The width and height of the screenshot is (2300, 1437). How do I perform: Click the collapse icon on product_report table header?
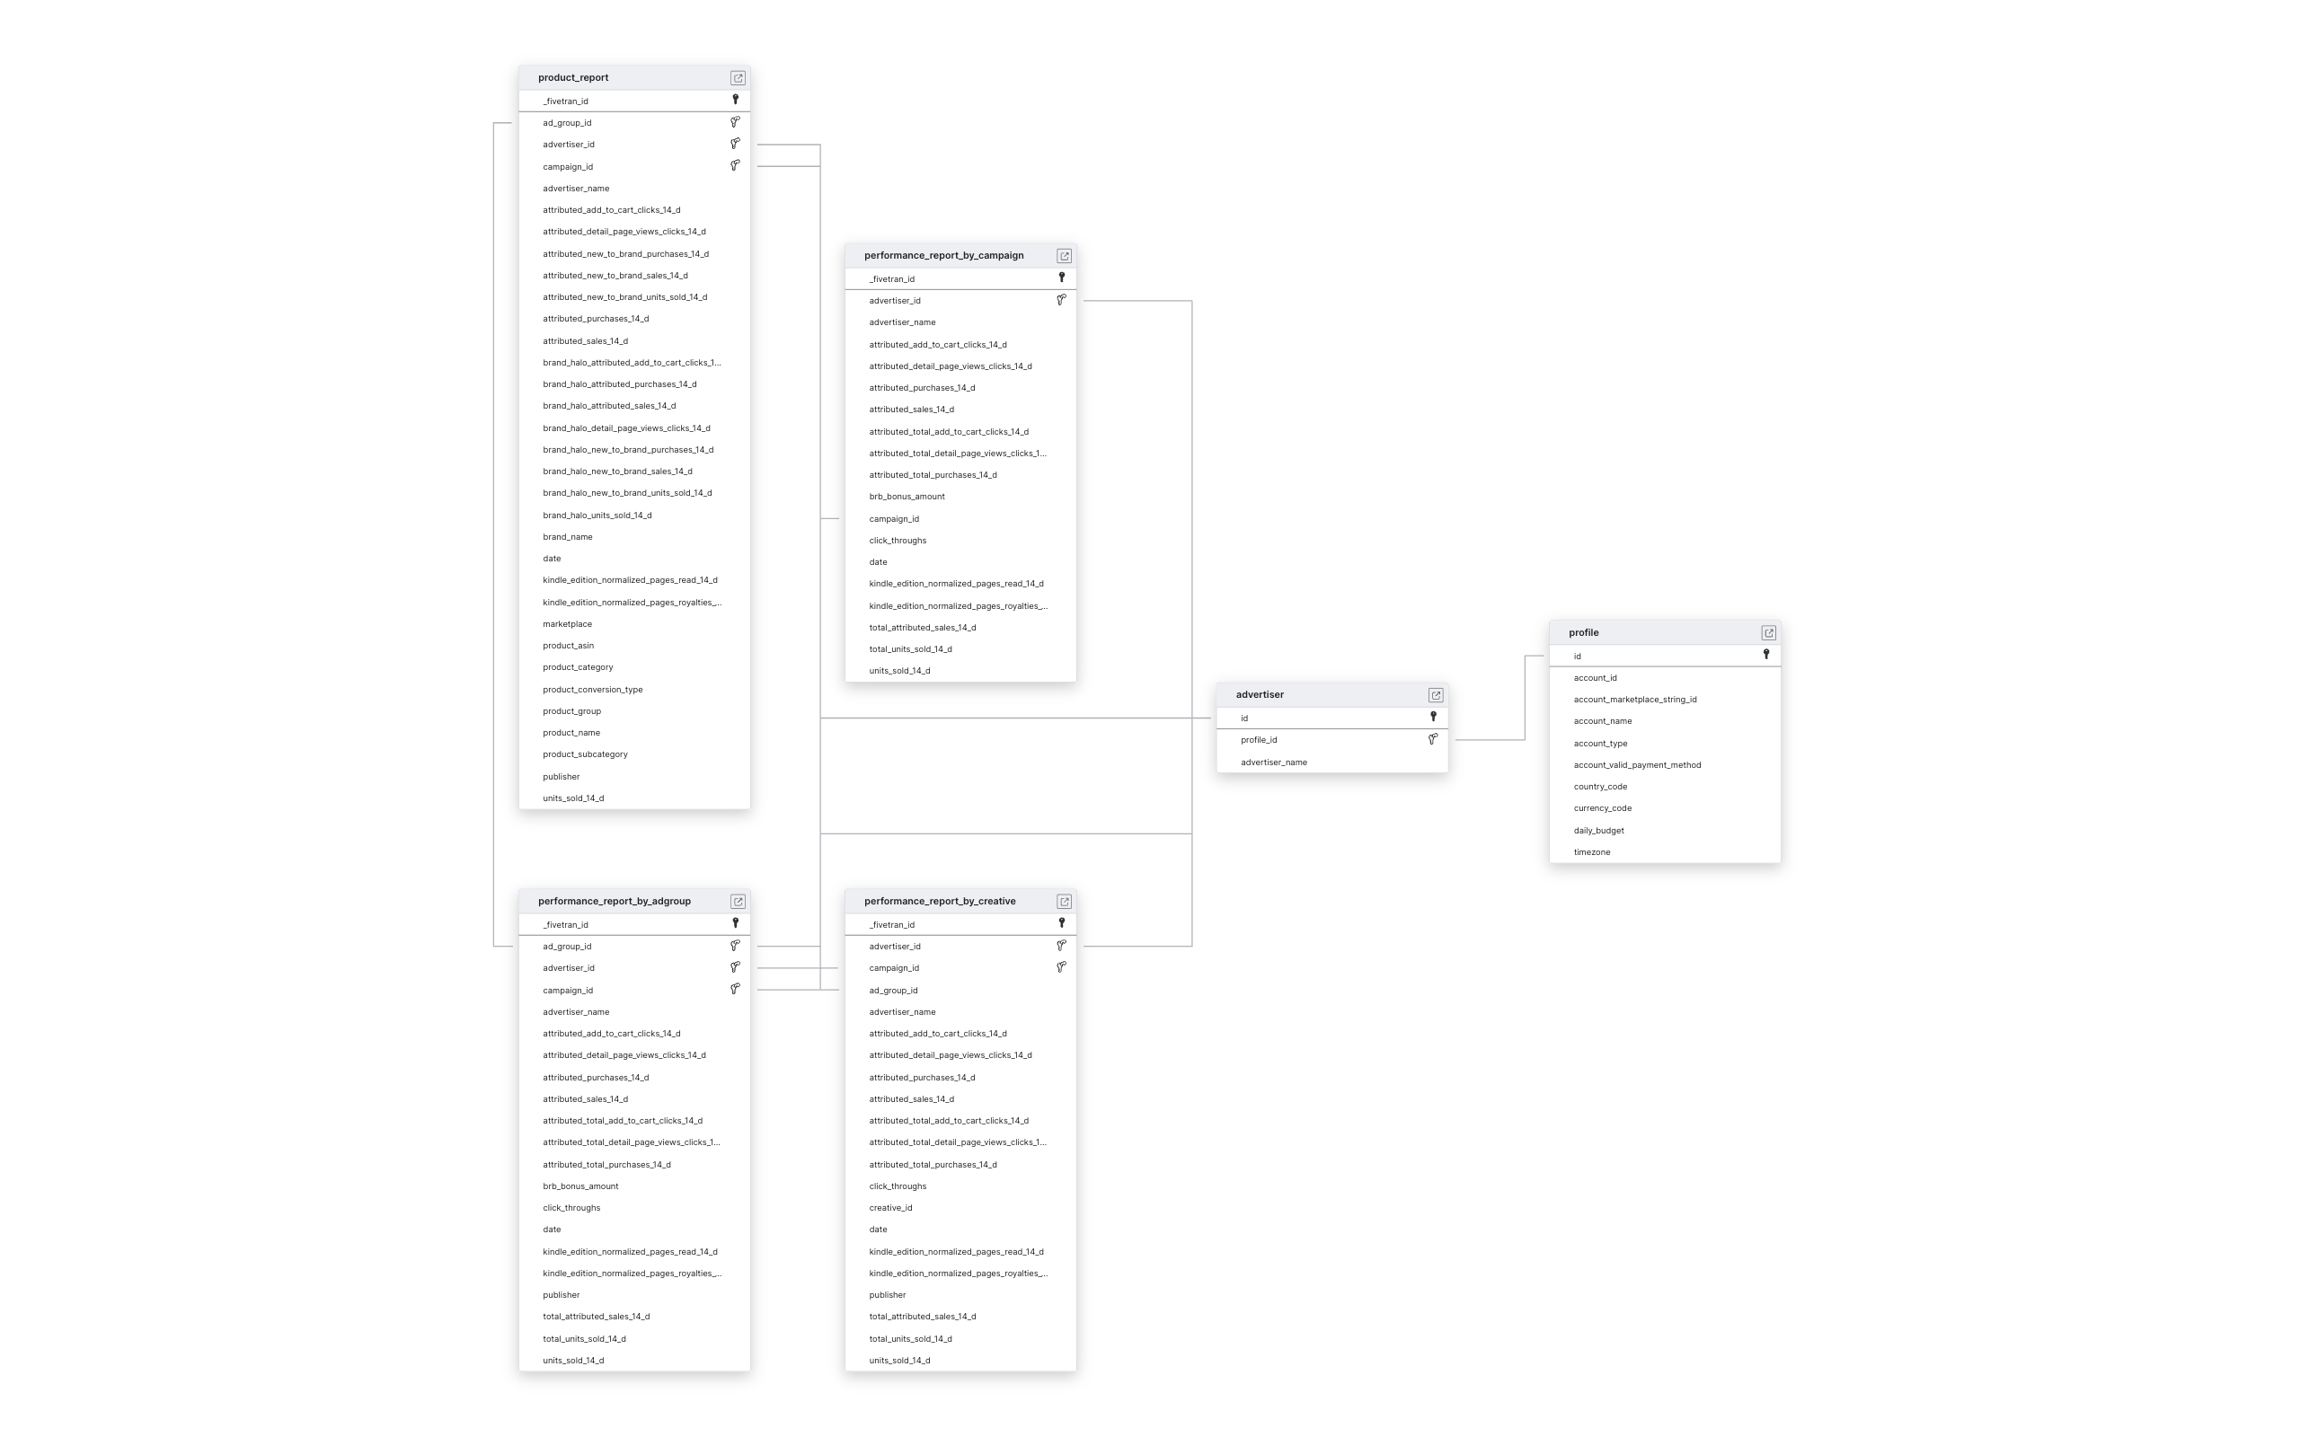pos(739,76)
